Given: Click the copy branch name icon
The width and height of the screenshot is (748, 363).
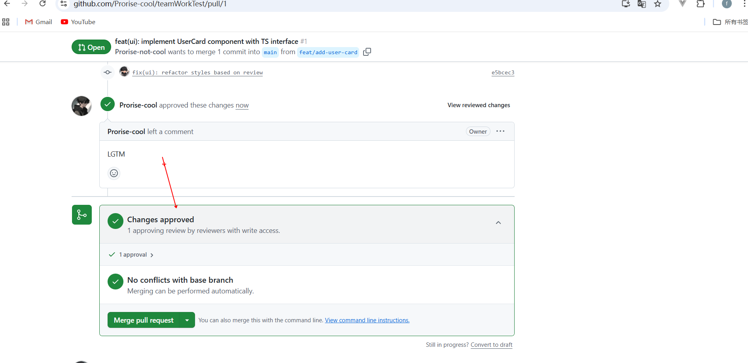Looking at the screenshot, I should [x=367, y=52].
